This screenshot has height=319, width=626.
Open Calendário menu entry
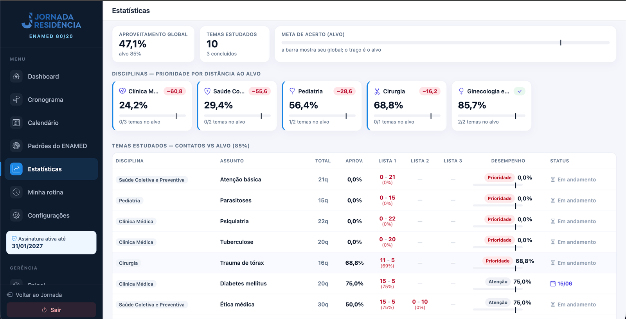pos(51,123)
